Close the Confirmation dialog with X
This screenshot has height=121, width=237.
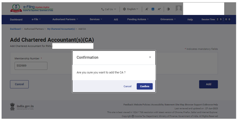[150, 57]
